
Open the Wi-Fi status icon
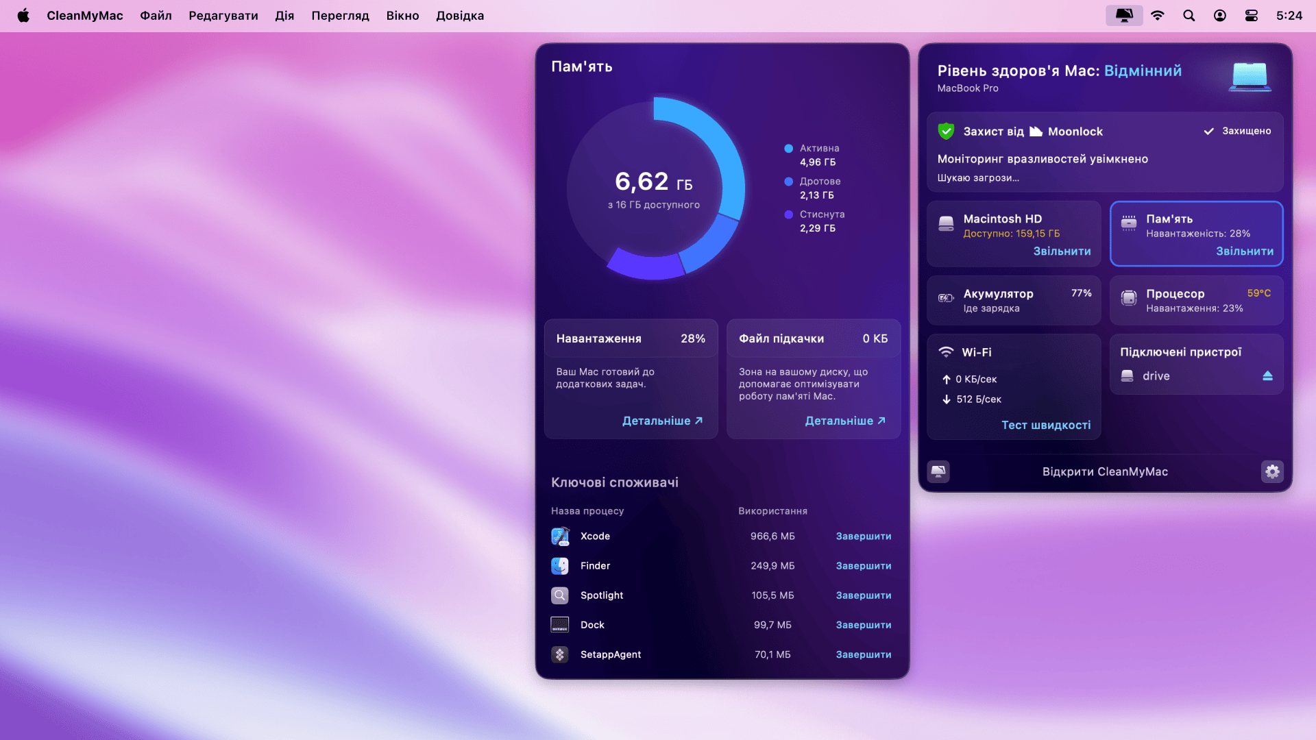point(1158,15)
